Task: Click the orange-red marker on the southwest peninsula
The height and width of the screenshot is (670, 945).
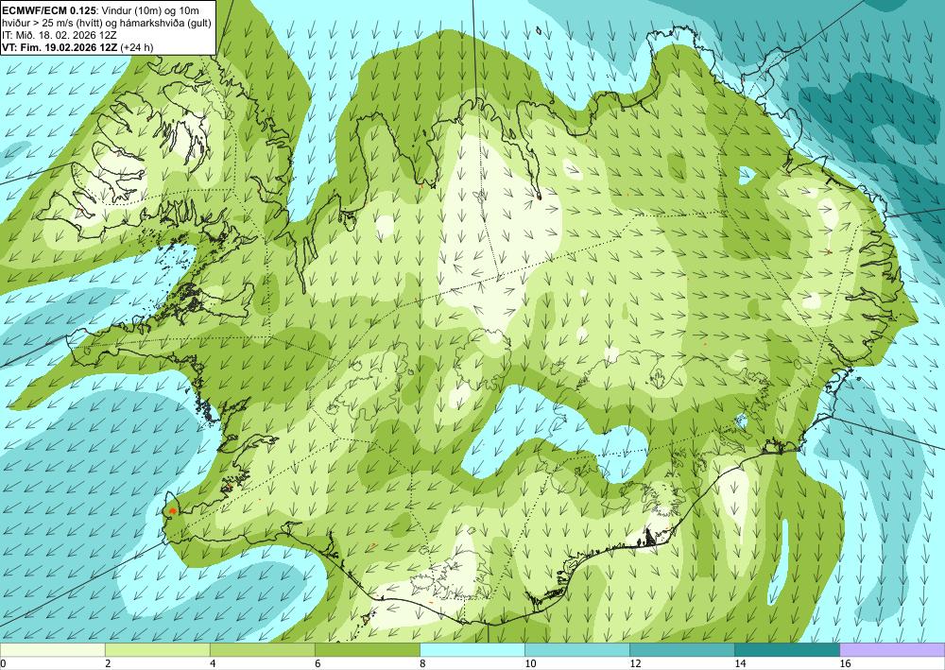Action: coord(173,511)
